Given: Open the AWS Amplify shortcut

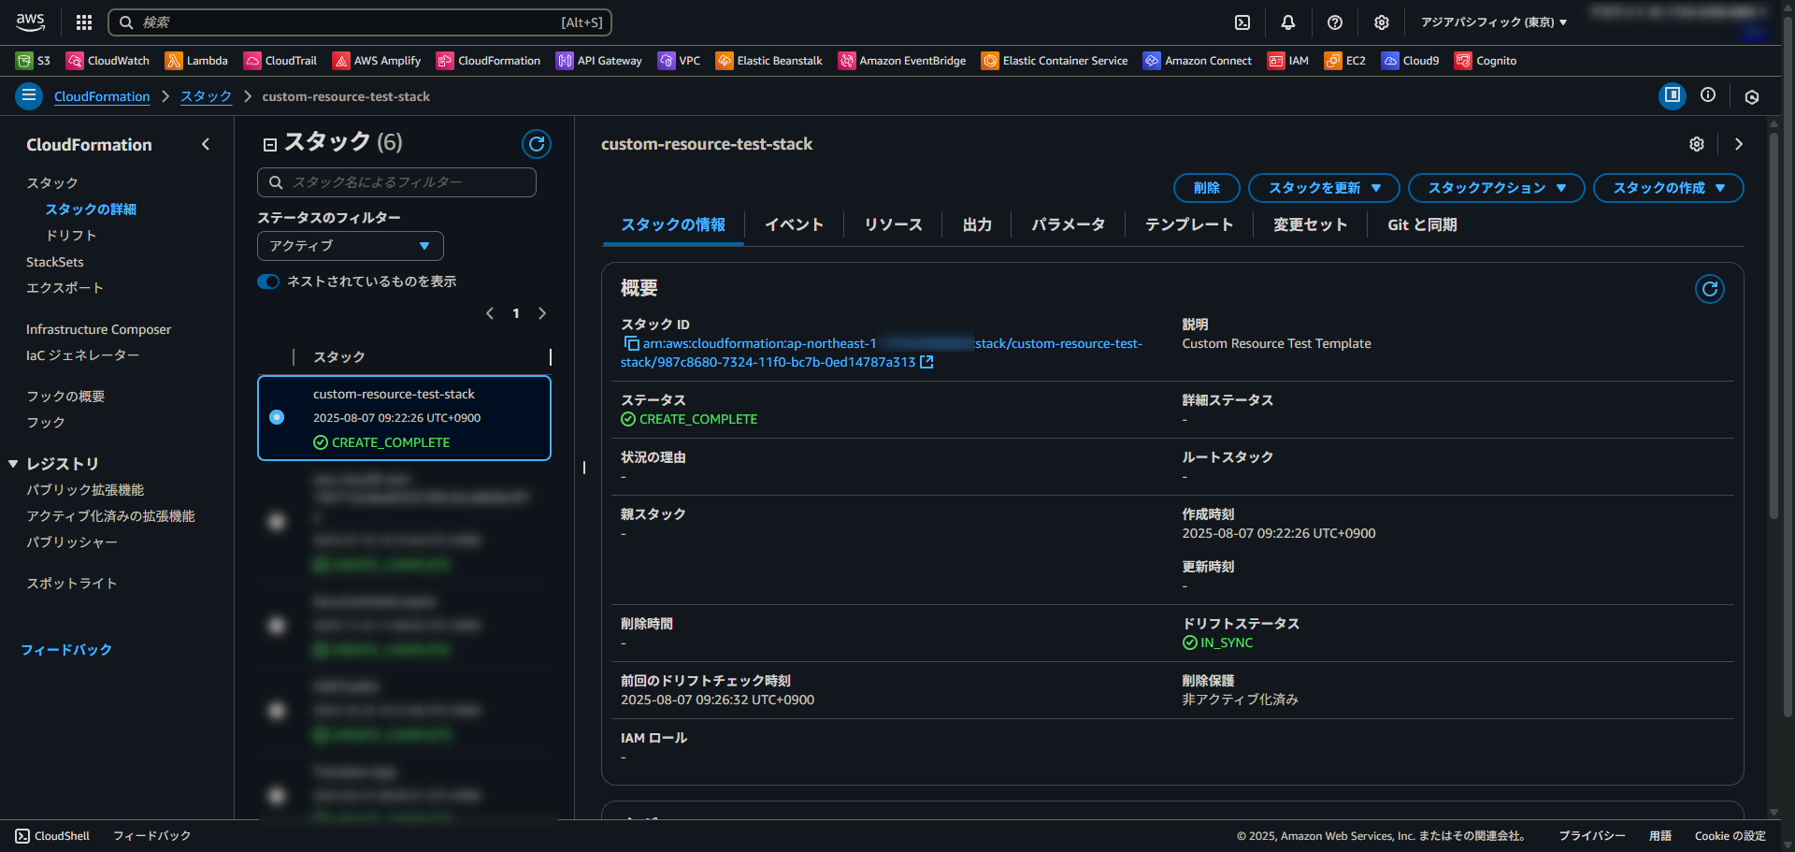Looking at the screenshot, I should pos(377,61).
